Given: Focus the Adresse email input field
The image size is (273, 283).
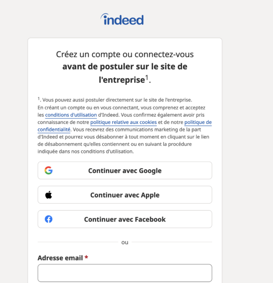Looking at the screenshot, I should (125, 273).
